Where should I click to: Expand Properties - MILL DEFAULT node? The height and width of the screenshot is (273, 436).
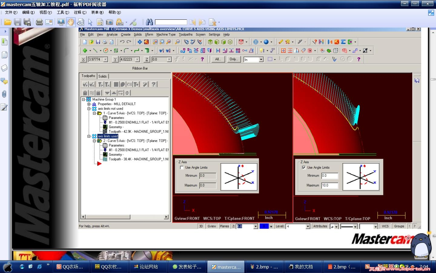coord(89,104)
